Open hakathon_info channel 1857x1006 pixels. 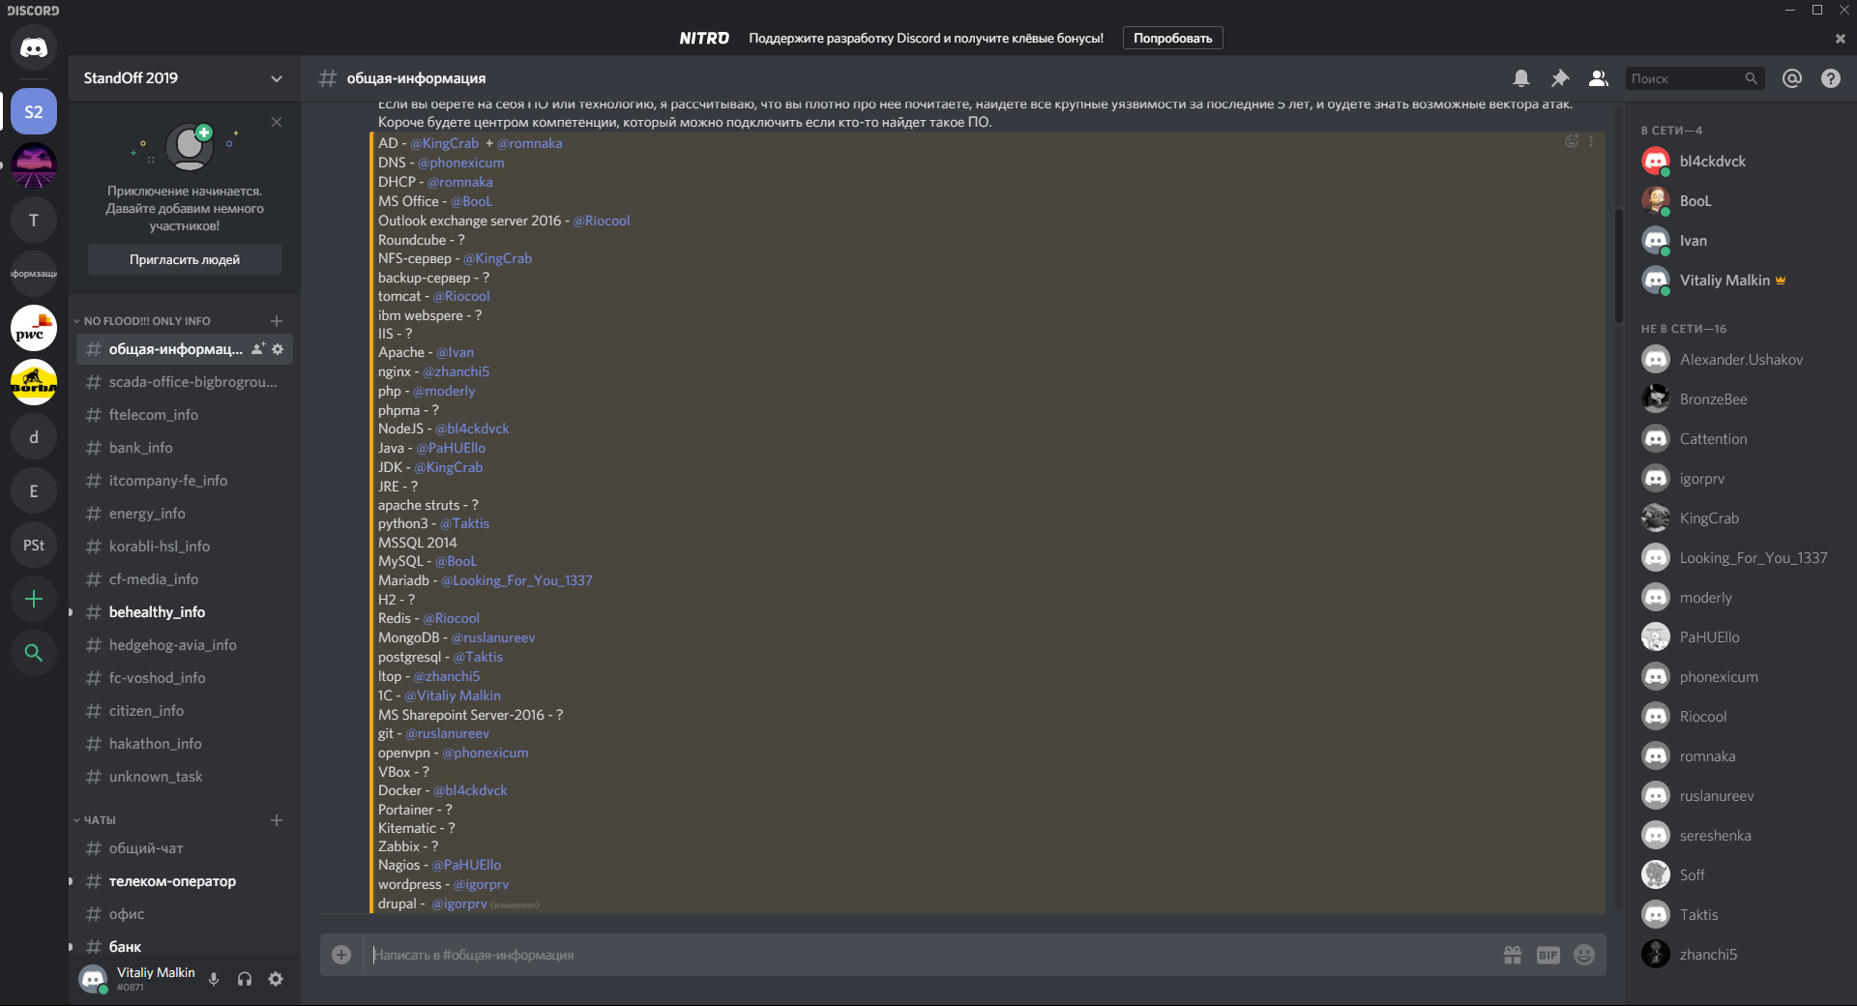[x=185, y=744]
